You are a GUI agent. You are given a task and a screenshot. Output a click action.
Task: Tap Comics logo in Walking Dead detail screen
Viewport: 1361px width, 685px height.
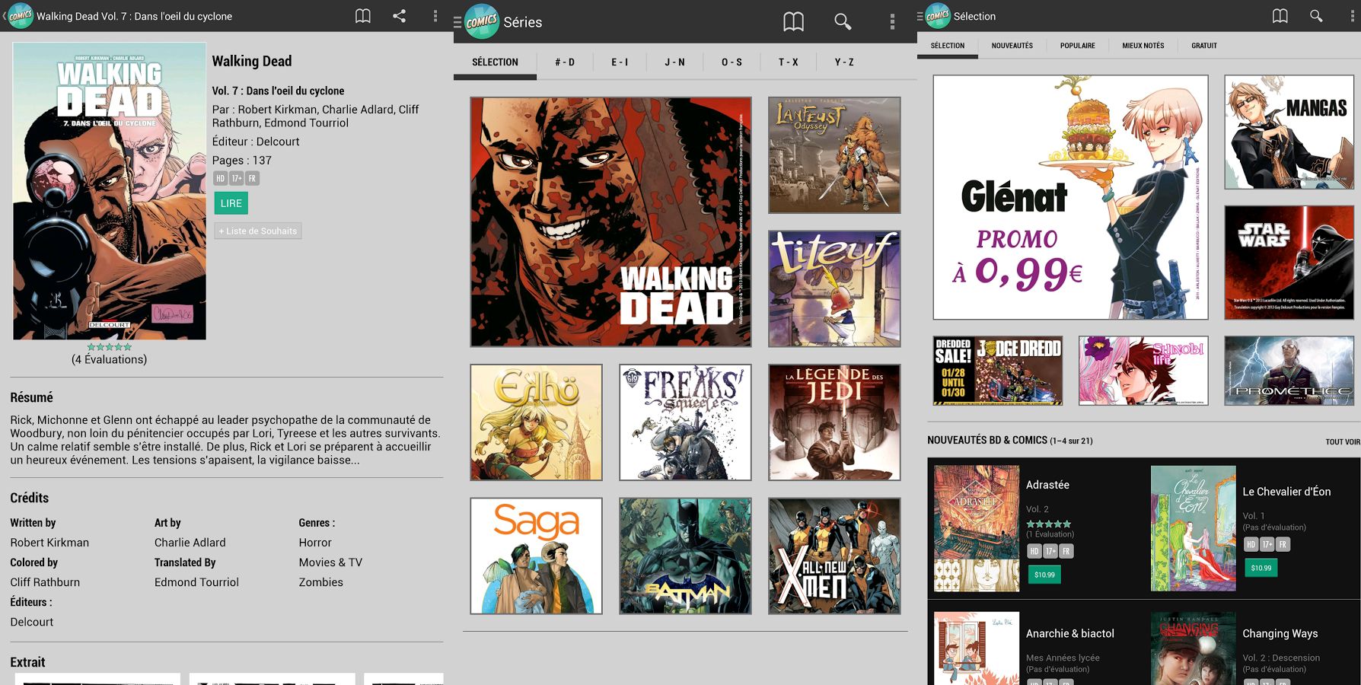[x=21, y=16]
